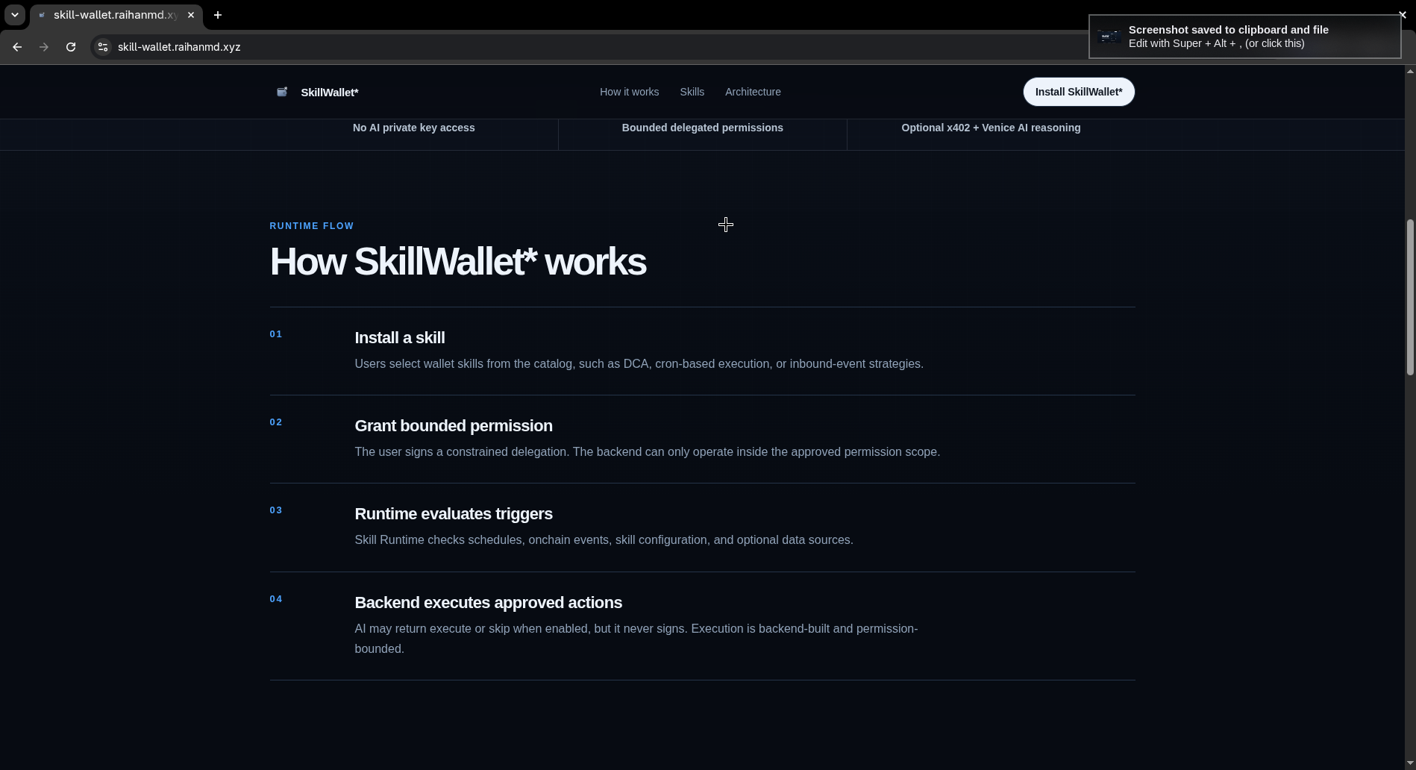Click step number 03

pyautogui.click(x=276, y=510)
